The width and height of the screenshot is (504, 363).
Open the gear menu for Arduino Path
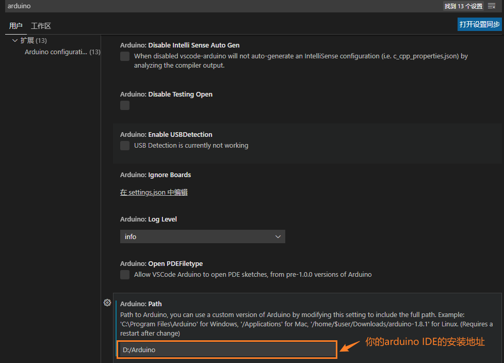[x=107, y=303]
